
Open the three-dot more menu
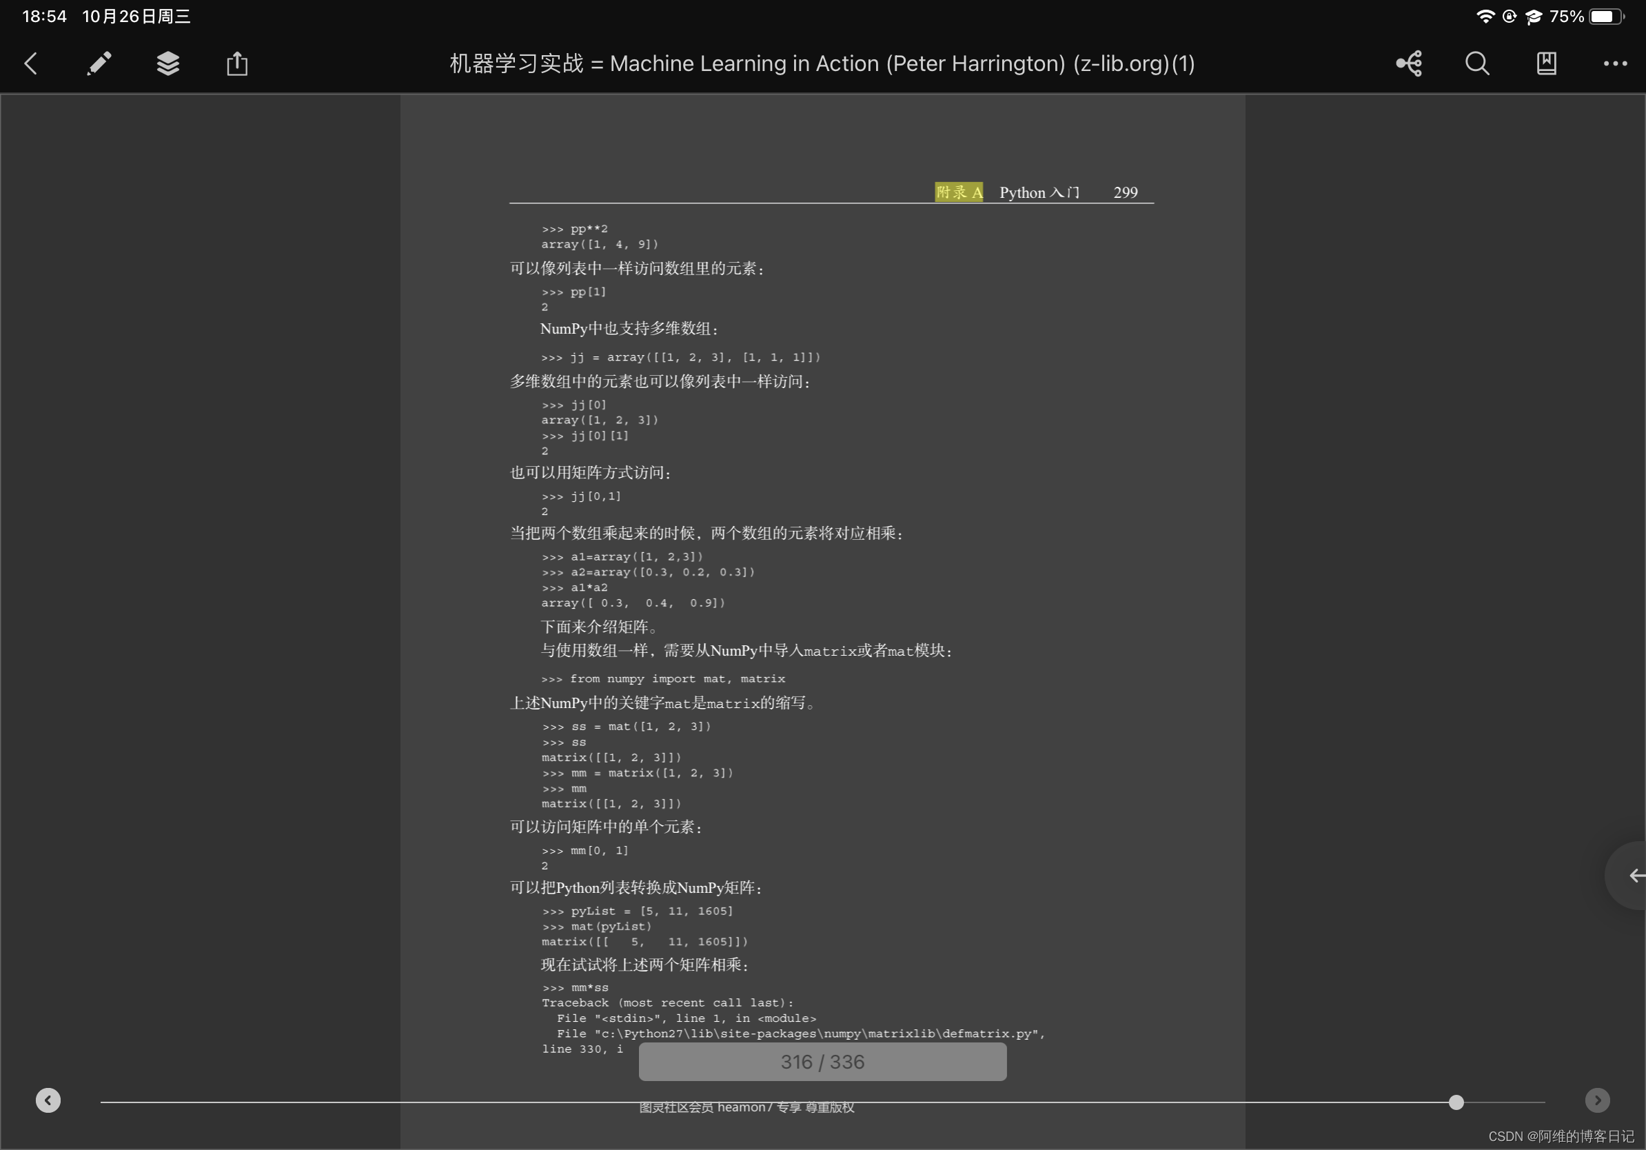tap(1614, 64)
